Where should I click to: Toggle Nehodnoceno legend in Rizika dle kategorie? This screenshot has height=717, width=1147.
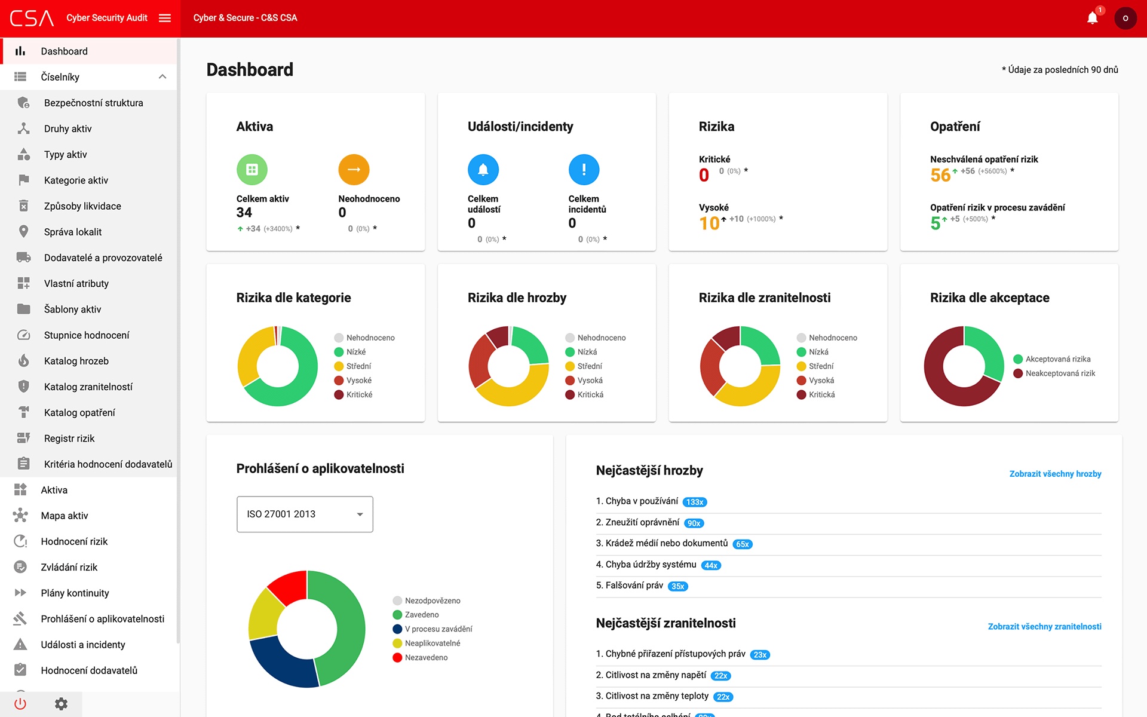click(x=364, y=338)
